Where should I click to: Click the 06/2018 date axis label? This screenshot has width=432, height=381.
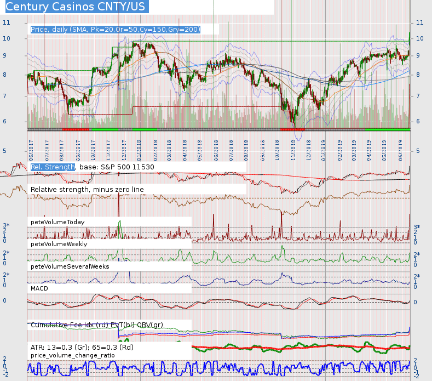coord(216,150)
